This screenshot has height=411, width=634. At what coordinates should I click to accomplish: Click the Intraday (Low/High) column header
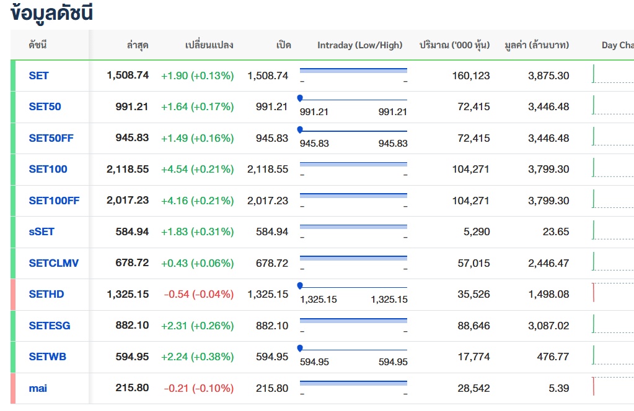359,45
